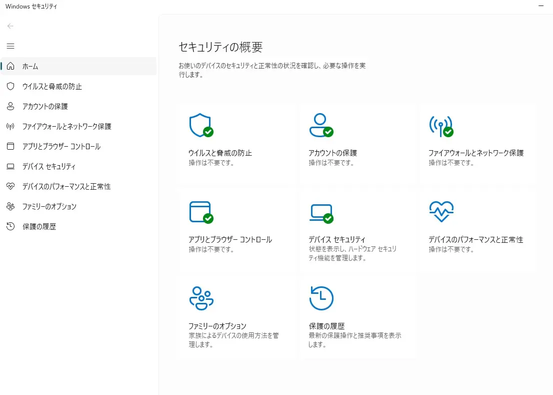Image resolution: width=553 pixels, height=395 pixels.
Task: Click the アプリとブラウザー コントロール tile title
Action: point(230,239)
